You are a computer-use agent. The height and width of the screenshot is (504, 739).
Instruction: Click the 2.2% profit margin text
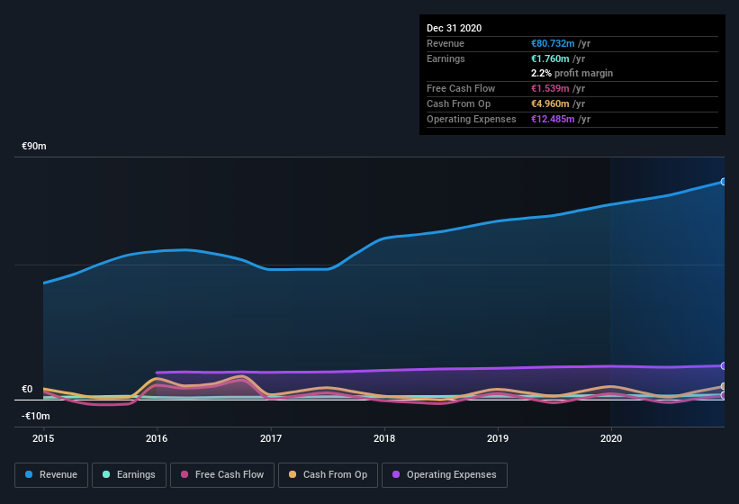[572, 73]
